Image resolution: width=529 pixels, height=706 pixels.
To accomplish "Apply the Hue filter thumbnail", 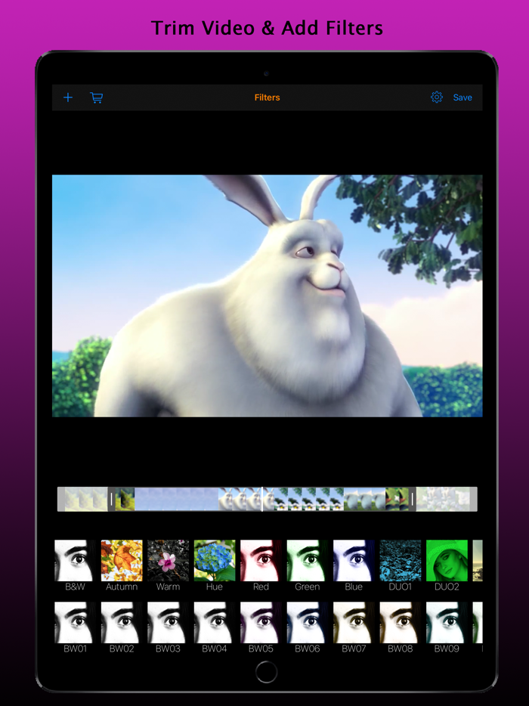I will pos(215,561).
